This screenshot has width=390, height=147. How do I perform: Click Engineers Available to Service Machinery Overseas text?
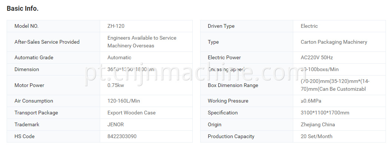(x=142, y=42)
